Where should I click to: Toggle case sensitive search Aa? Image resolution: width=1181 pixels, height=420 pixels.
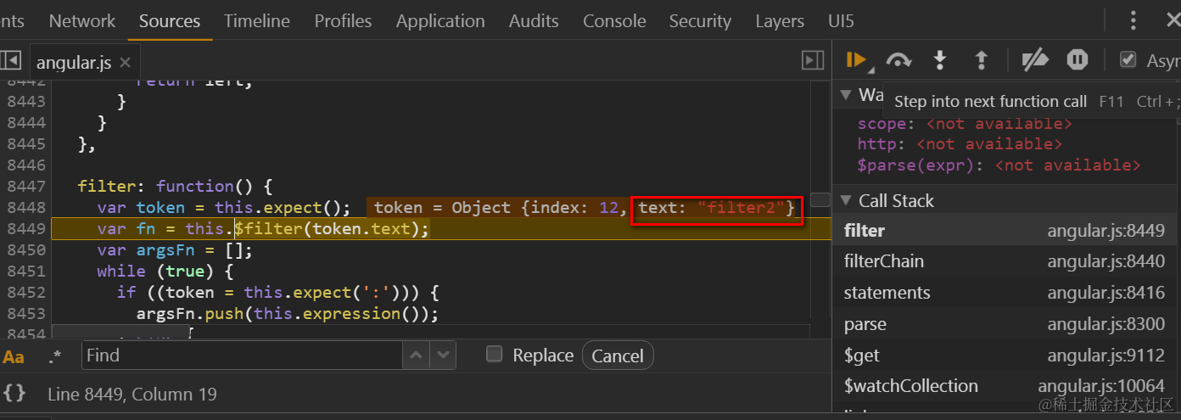pyautogui.click(x=14, y=356)
